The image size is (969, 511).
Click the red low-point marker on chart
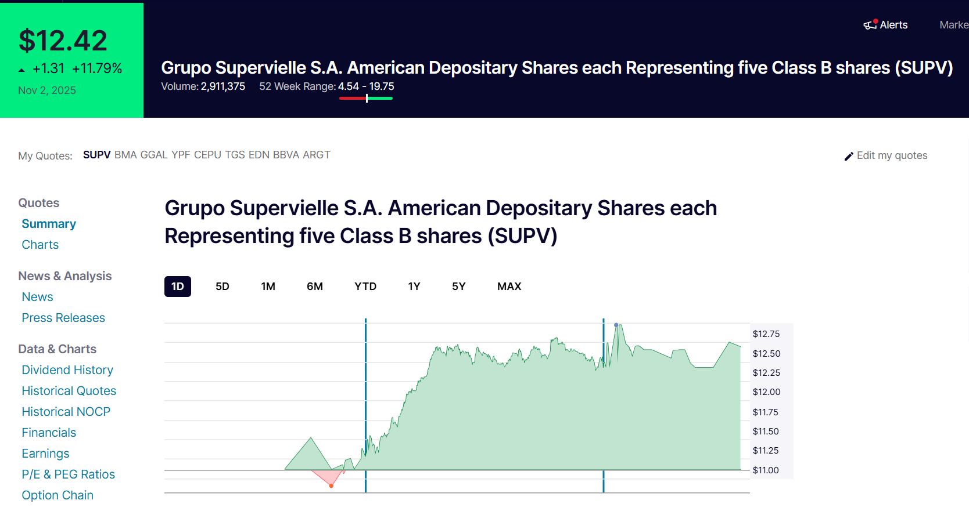tap(331, 485)
